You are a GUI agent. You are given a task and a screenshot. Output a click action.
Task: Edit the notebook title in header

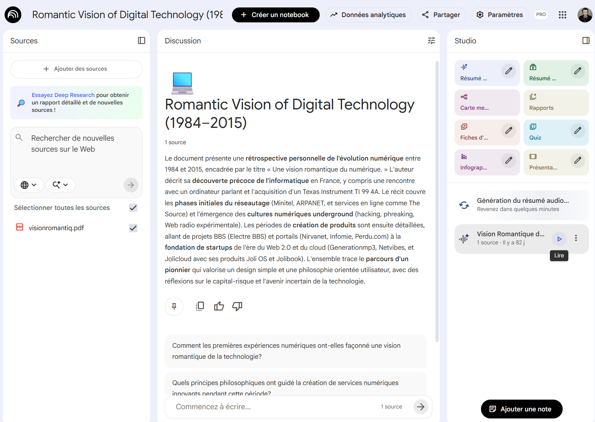[128, 15]
